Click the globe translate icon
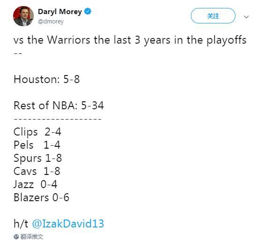The image size is (265, 242). click(16, 237)
